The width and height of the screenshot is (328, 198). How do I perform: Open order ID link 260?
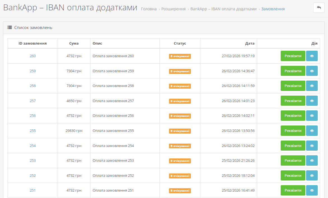pyautogui.click(x=33, y=56)
